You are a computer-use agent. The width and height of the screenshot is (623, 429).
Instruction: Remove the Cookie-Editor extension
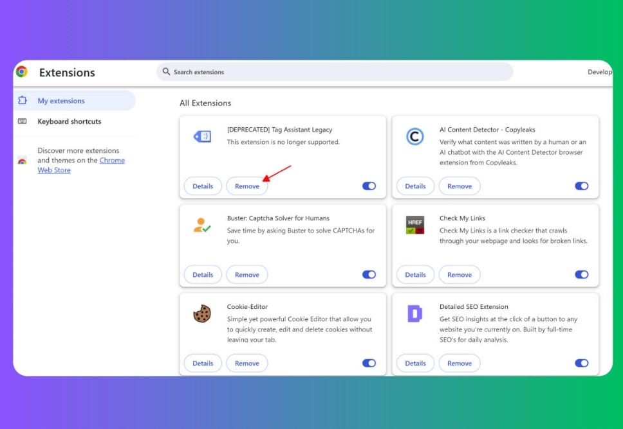(x=246, y=363)
